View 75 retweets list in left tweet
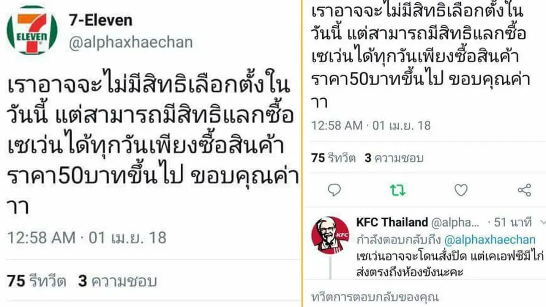 37,281
